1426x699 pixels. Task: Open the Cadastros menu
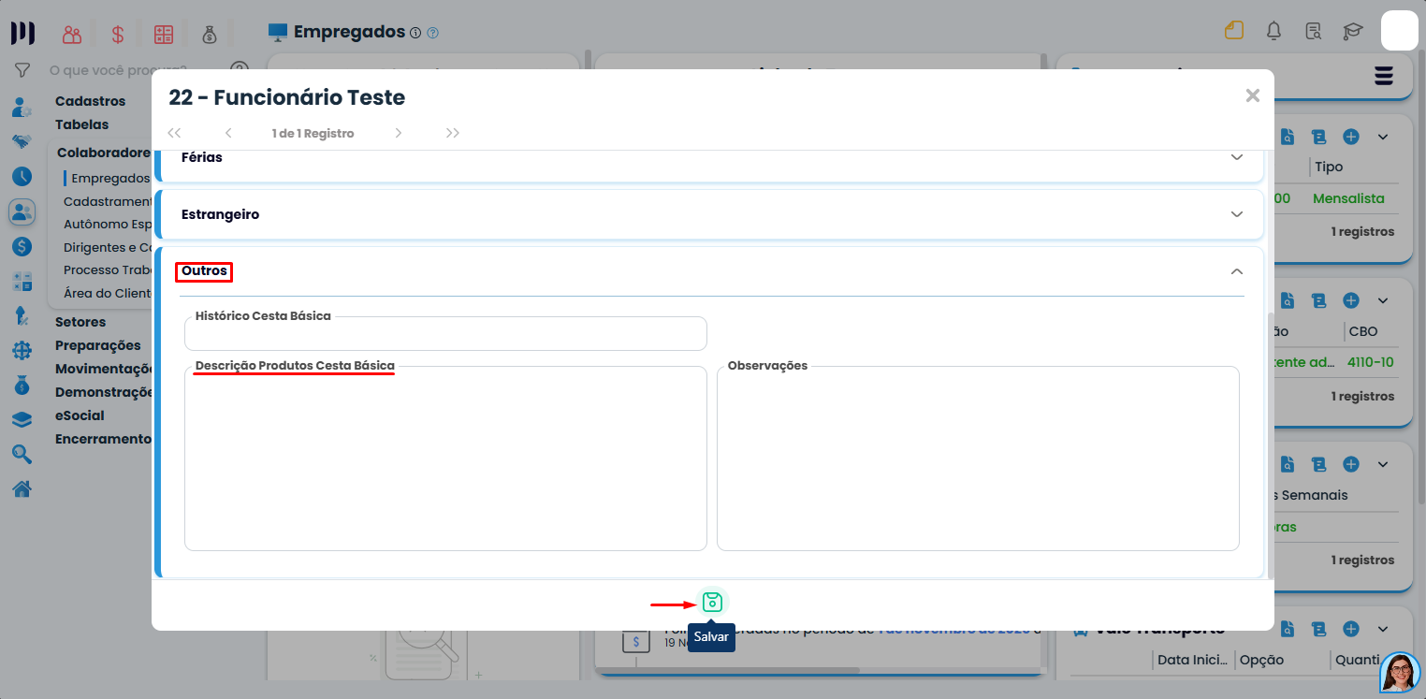point(90,101)
